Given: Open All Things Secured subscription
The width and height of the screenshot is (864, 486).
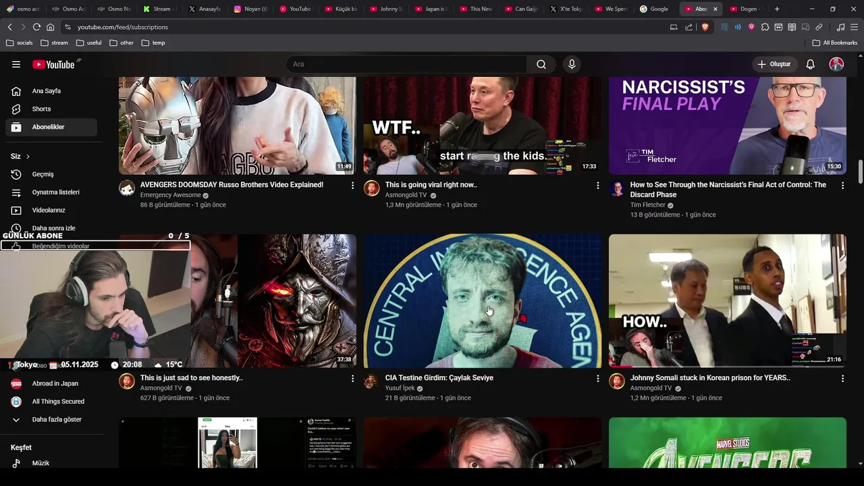Looking at the screenshot, I should (51, 402).
